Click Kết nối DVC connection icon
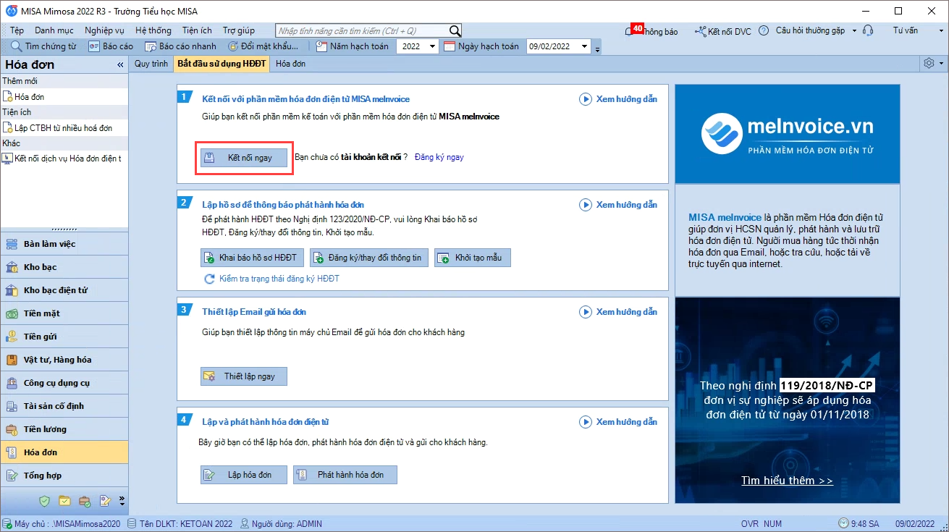Screen dimensions: 949x532 point(700,31)
